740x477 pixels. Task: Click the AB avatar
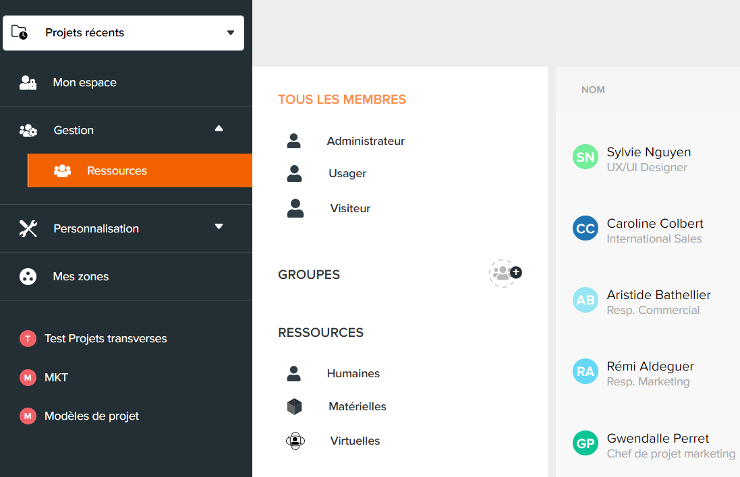(586, 300)
